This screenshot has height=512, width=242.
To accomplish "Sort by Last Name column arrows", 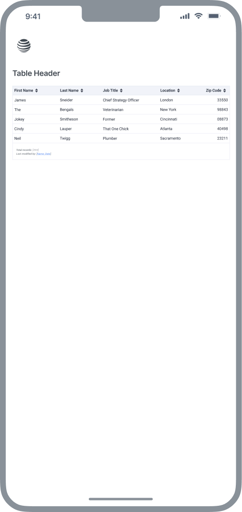I will 82,91.
